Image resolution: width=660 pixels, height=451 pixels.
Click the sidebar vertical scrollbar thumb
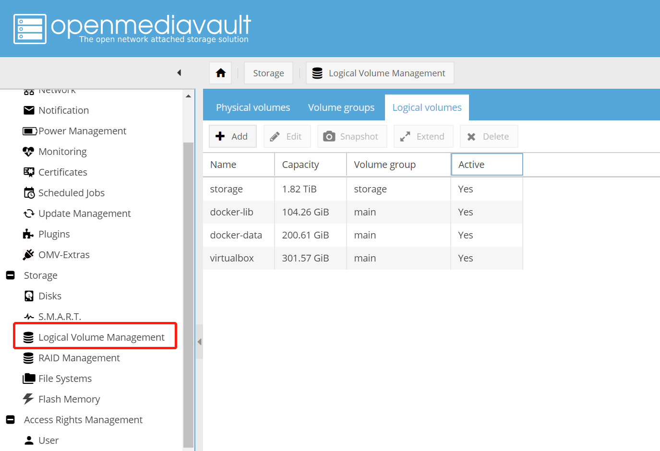click(188, 295)
